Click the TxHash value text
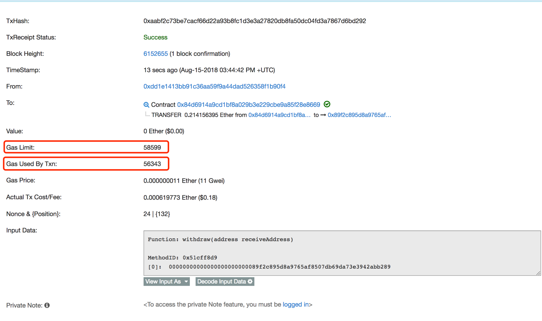This screenshot has width=542, height=321. pos(254,21)
